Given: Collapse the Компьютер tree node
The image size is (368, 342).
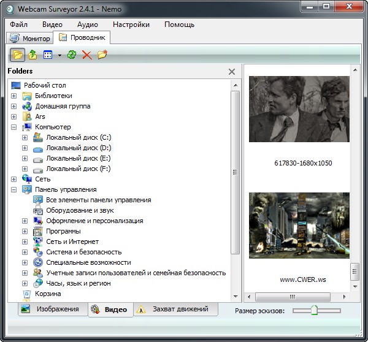Looking at the screenshot, I should pyautogui.click(x=13, y=127).
